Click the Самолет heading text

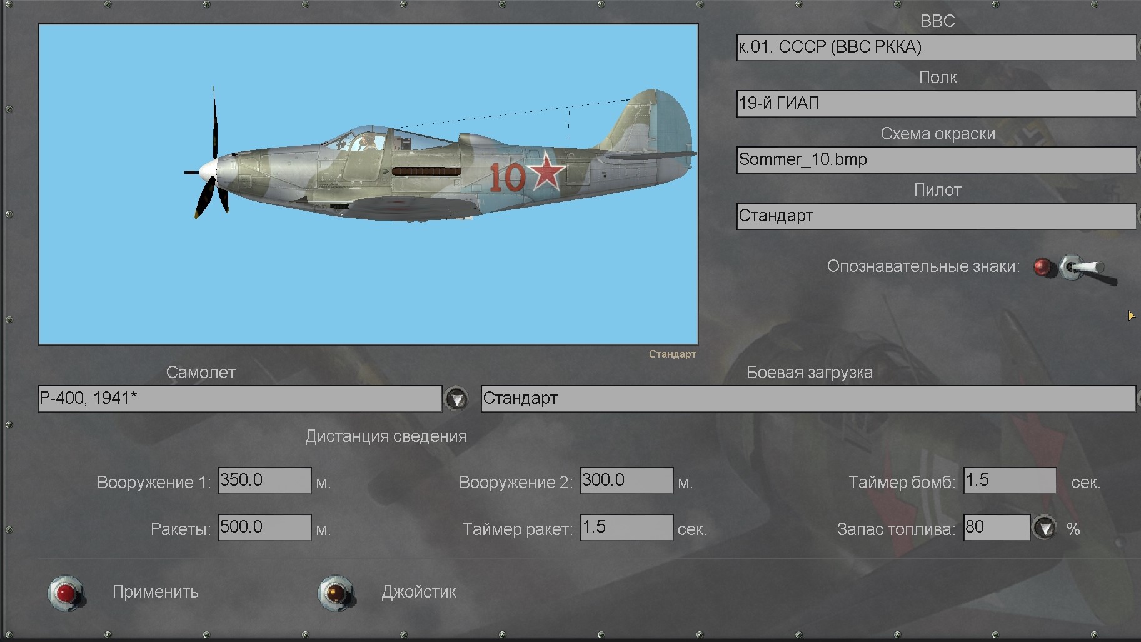click(201, 373)
